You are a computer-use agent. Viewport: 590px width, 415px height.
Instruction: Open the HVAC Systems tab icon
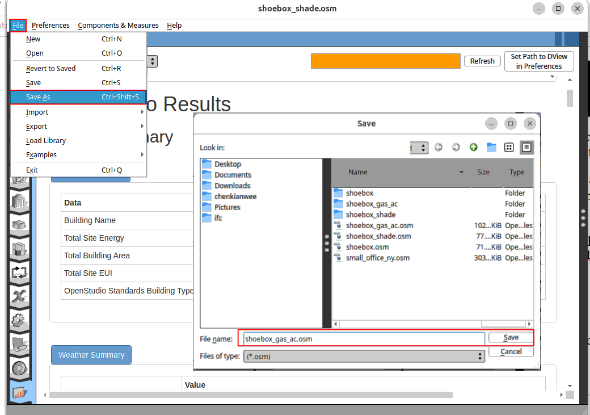click(20, 272)
